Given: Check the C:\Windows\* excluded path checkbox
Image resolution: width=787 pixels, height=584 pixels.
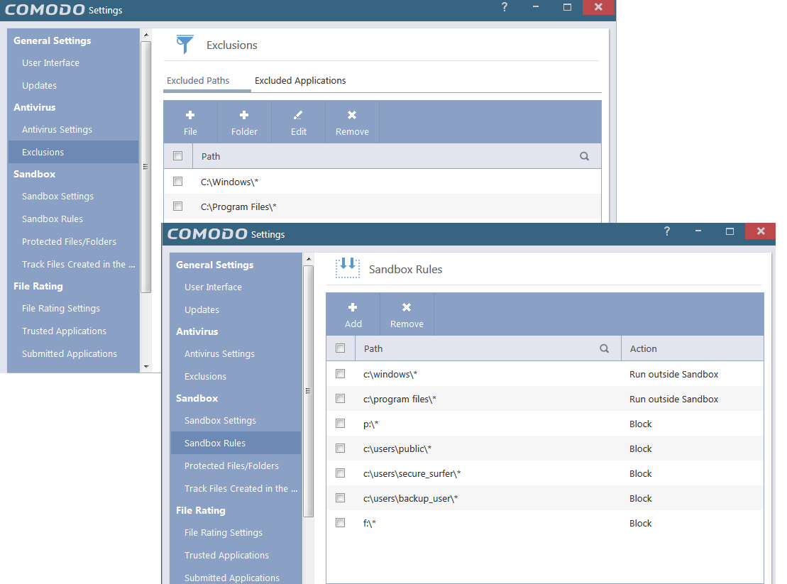Looking at the screenshot, I should point(177,181).
